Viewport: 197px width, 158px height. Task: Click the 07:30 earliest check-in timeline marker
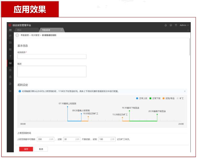67,107
